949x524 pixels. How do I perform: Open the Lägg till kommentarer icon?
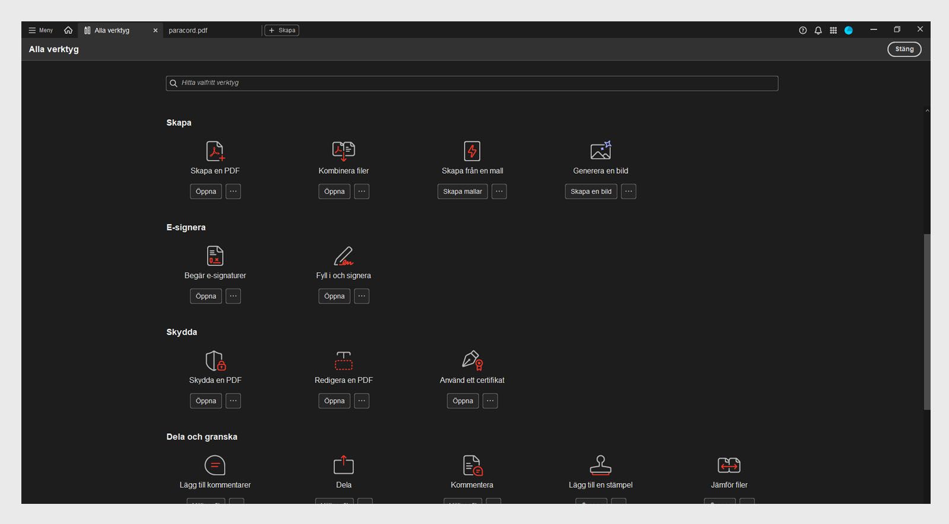coord(215,465)
